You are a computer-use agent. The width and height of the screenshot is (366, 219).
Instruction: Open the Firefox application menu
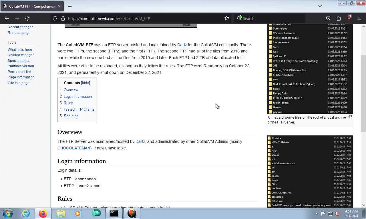tap(359, 18)
